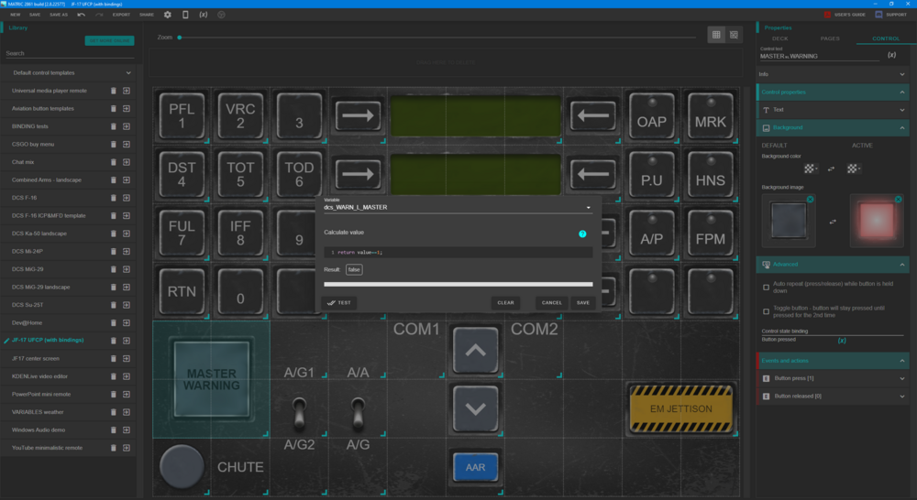Delete Universal media player remote deck
Screen dimensions: 917x500
114,92
